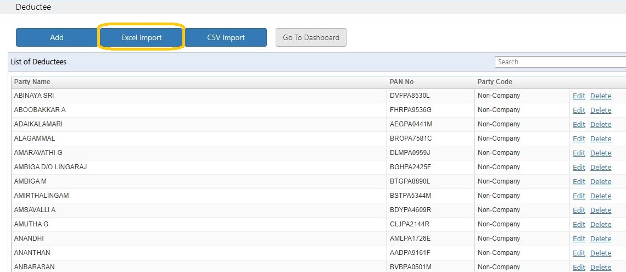Screen dimensions: 626x272
Task: Edit the ABINAYA SRI deductee
Action: click(x=579, y=96)
